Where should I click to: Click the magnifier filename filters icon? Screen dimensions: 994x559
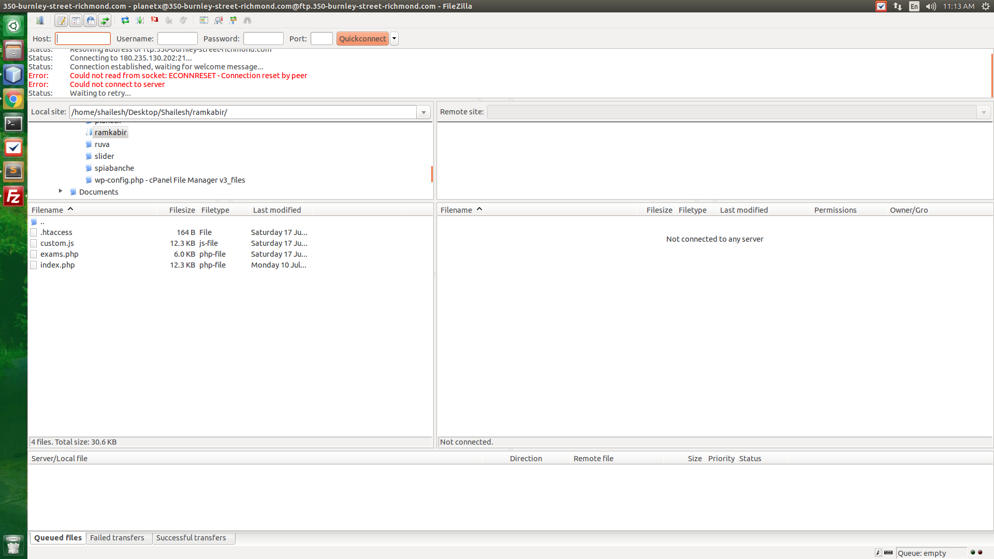(x=218, y=21)
